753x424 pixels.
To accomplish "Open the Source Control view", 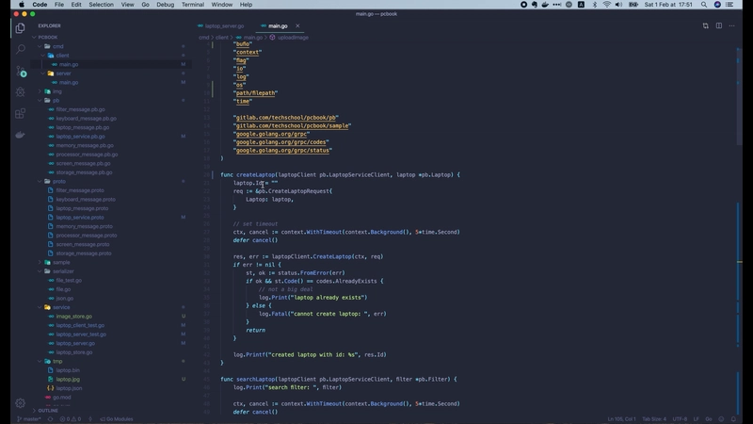I will (21, 72).
